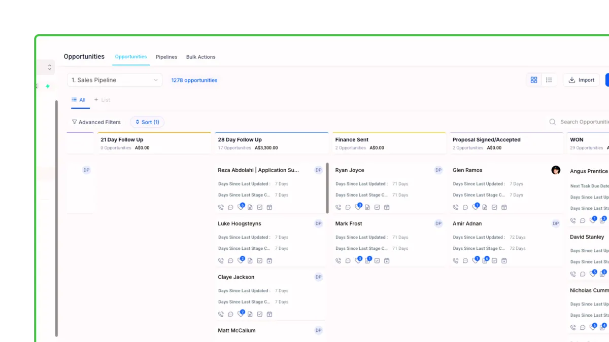Click the Finance Sent column header
This screenshot has height=342, width=609.
pyautogui.click(x=389, y=143)
